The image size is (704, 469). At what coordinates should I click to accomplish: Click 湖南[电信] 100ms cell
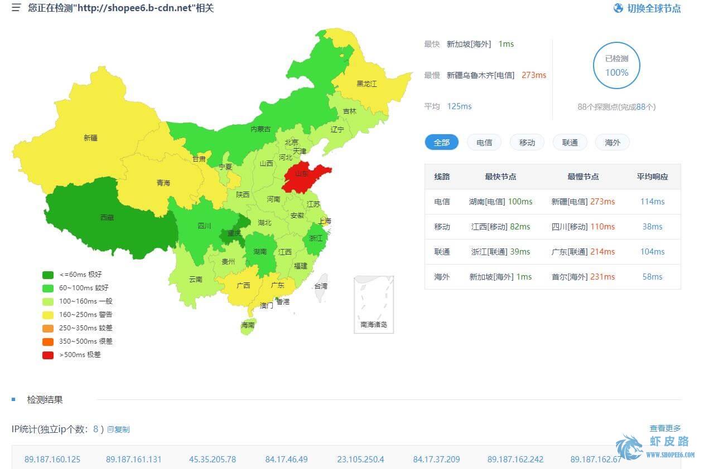500,202
